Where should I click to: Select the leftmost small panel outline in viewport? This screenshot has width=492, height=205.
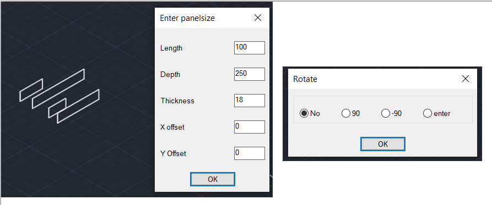[31, 90]
